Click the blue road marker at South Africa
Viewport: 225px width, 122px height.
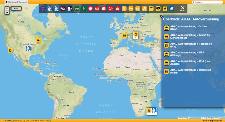pos(154,110)
